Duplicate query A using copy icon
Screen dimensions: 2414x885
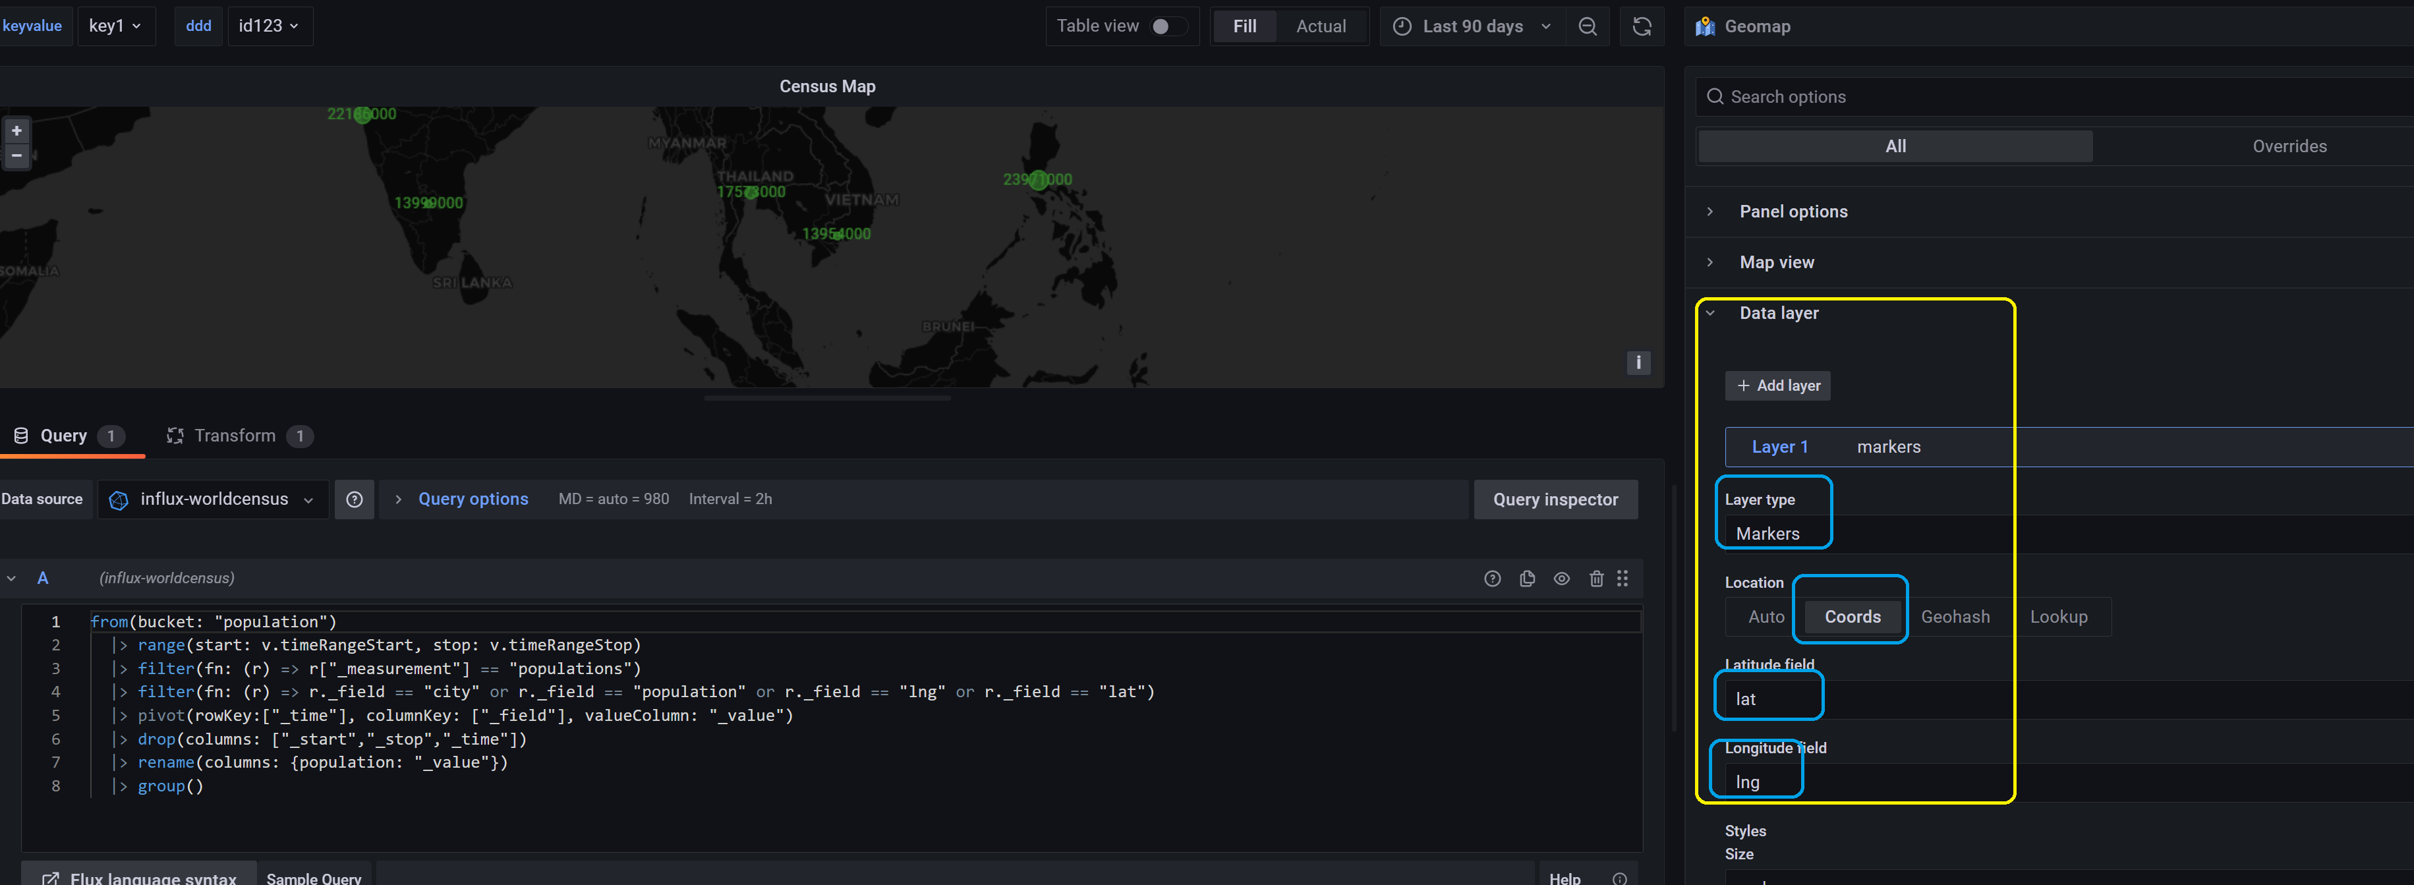(1528, 579)
